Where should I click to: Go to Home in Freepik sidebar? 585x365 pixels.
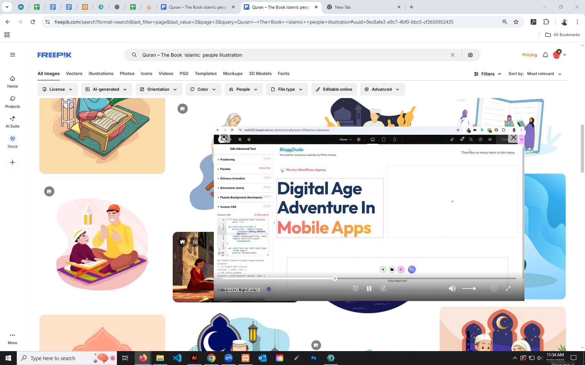click(x=13, y=82)
